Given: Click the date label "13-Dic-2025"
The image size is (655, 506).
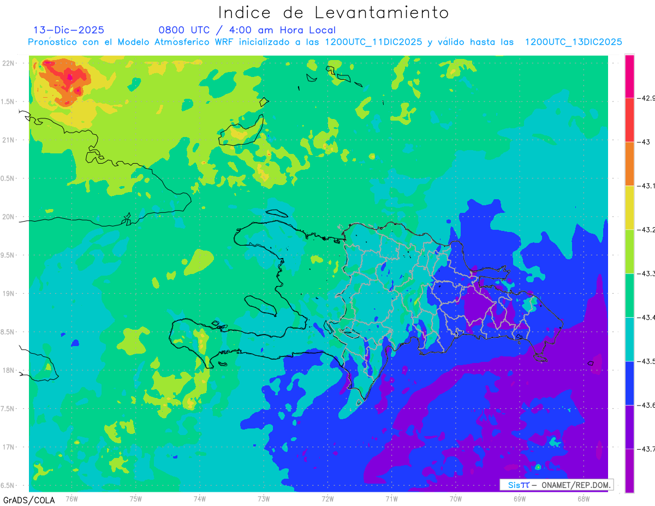Looking at the screenshot, I should click(x=69, y=30).
